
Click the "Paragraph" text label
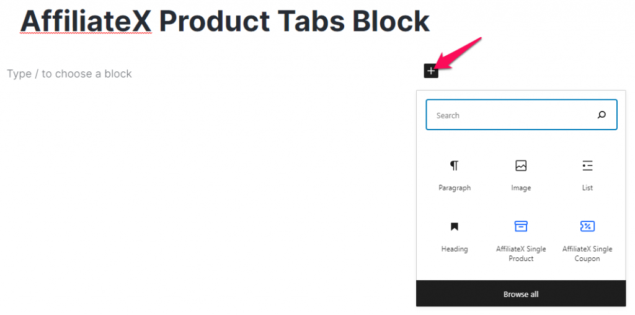455,188
